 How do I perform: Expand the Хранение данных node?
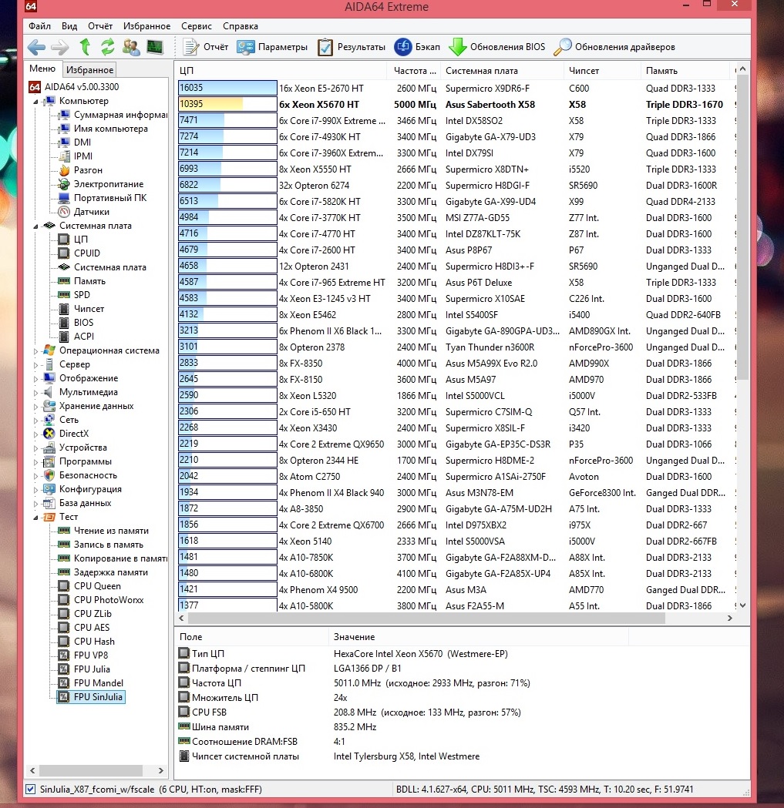click(x=35, y=407)
